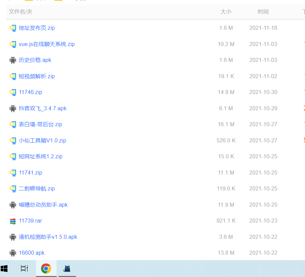
Task: Click the 时间 column header
Action: 263,12
